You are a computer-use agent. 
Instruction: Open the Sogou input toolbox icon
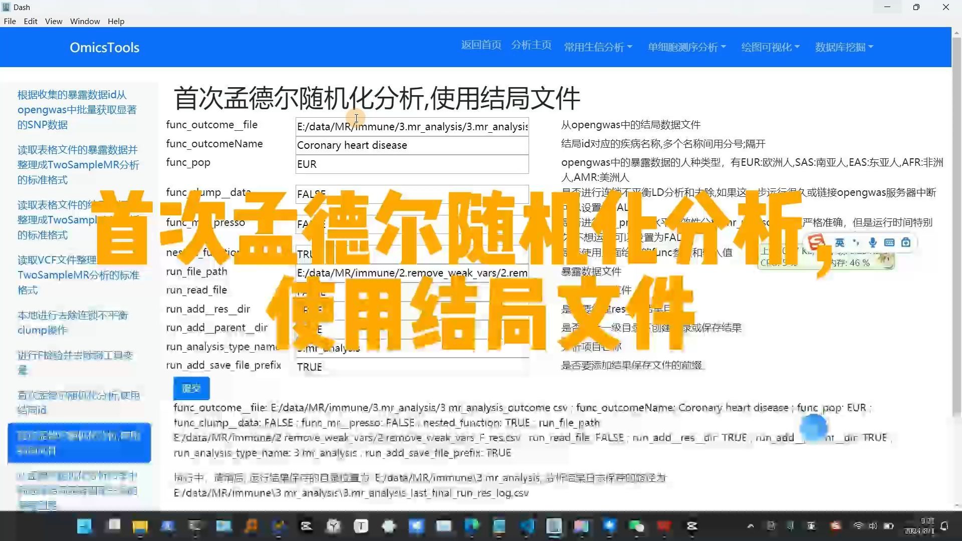coord(905,242)
